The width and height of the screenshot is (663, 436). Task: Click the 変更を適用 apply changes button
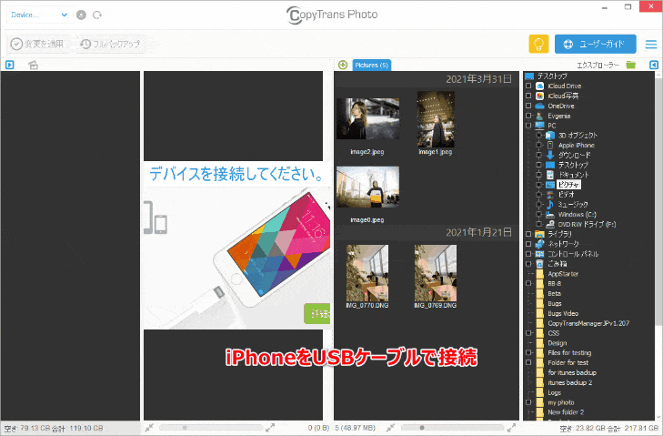(x=37, y=44)
